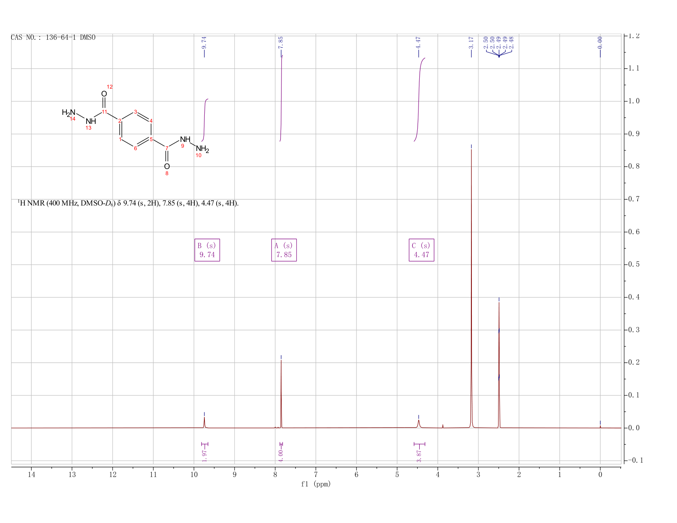Select the 3.17 peak label at top
Image resolution: width=677 pixels, height=523 pixels.
pos(471,43)
